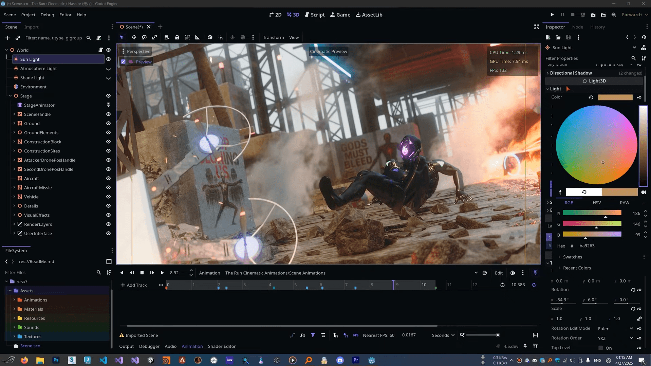651x366 pixels.
Task: Open the Rotation Order dropdown
Action: [x=615, y=338]
